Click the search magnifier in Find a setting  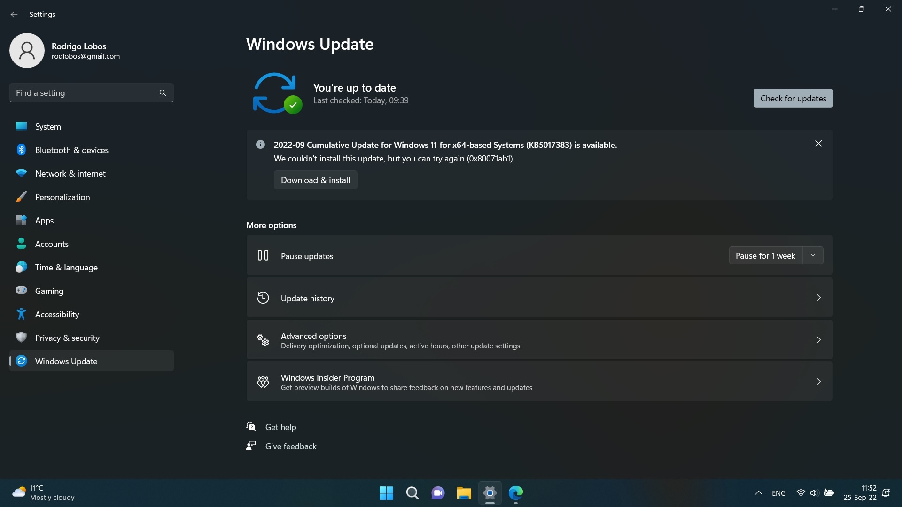click(x=163, y=93)
